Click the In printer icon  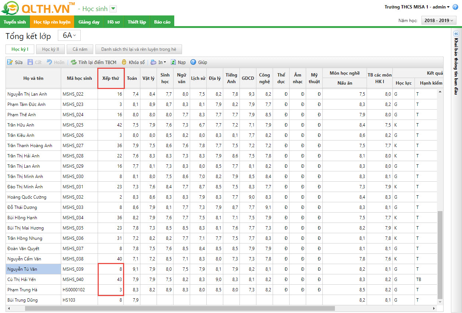coord(153,62)
